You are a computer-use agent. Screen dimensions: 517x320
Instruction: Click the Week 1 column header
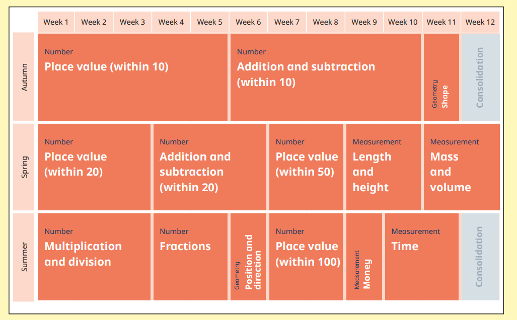[x=55, y=22]
